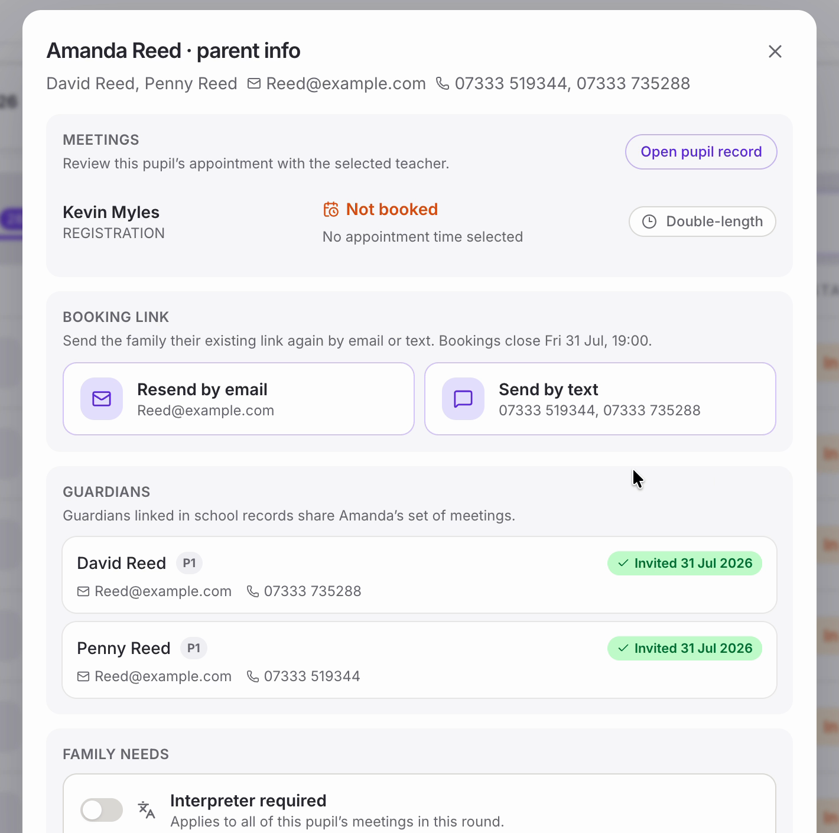Viewport: 839px width, 833px height.
Task: Click the header phone icon near 07333 519344
Action: [443, 84]
